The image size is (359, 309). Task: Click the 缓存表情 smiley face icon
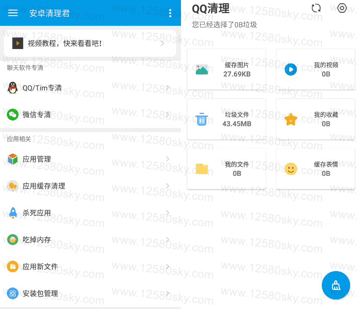click(291, 169)
